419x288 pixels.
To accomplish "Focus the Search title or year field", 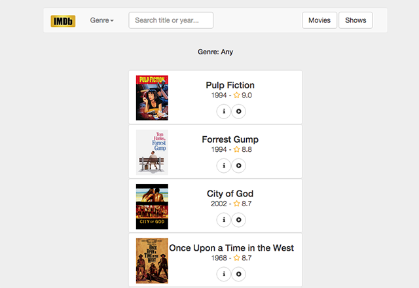I will pyautogui.click(x=171, y=20).
